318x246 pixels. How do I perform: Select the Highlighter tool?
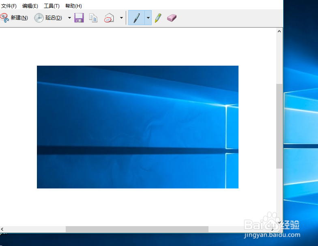pos(158,18)
